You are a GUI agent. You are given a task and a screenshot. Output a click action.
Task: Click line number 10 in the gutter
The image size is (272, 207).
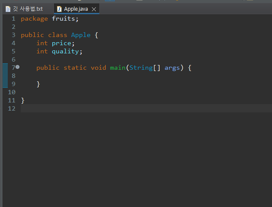pyautogui.click(x=12, y=93)
